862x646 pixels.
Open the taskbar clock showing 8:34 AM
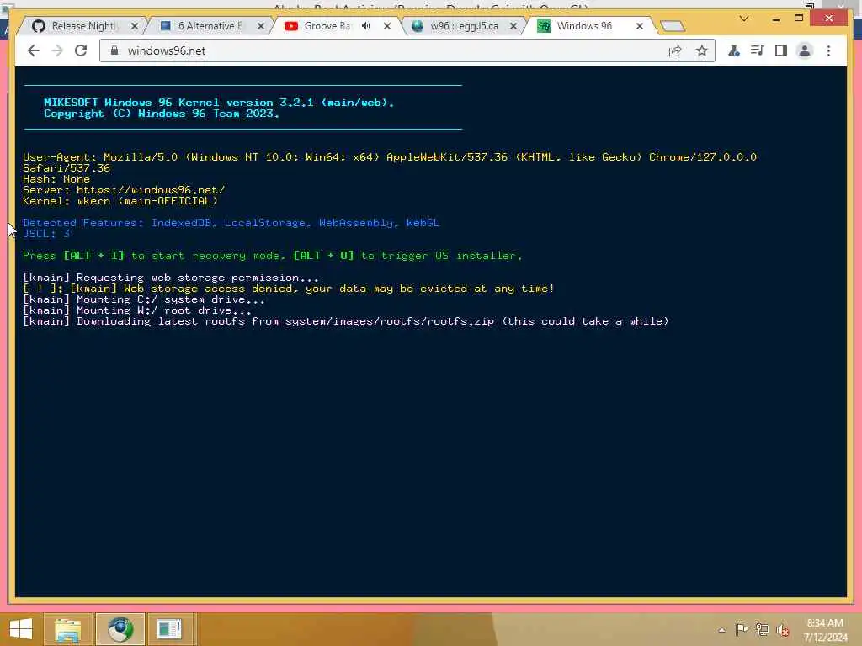[x=825, y=630]
